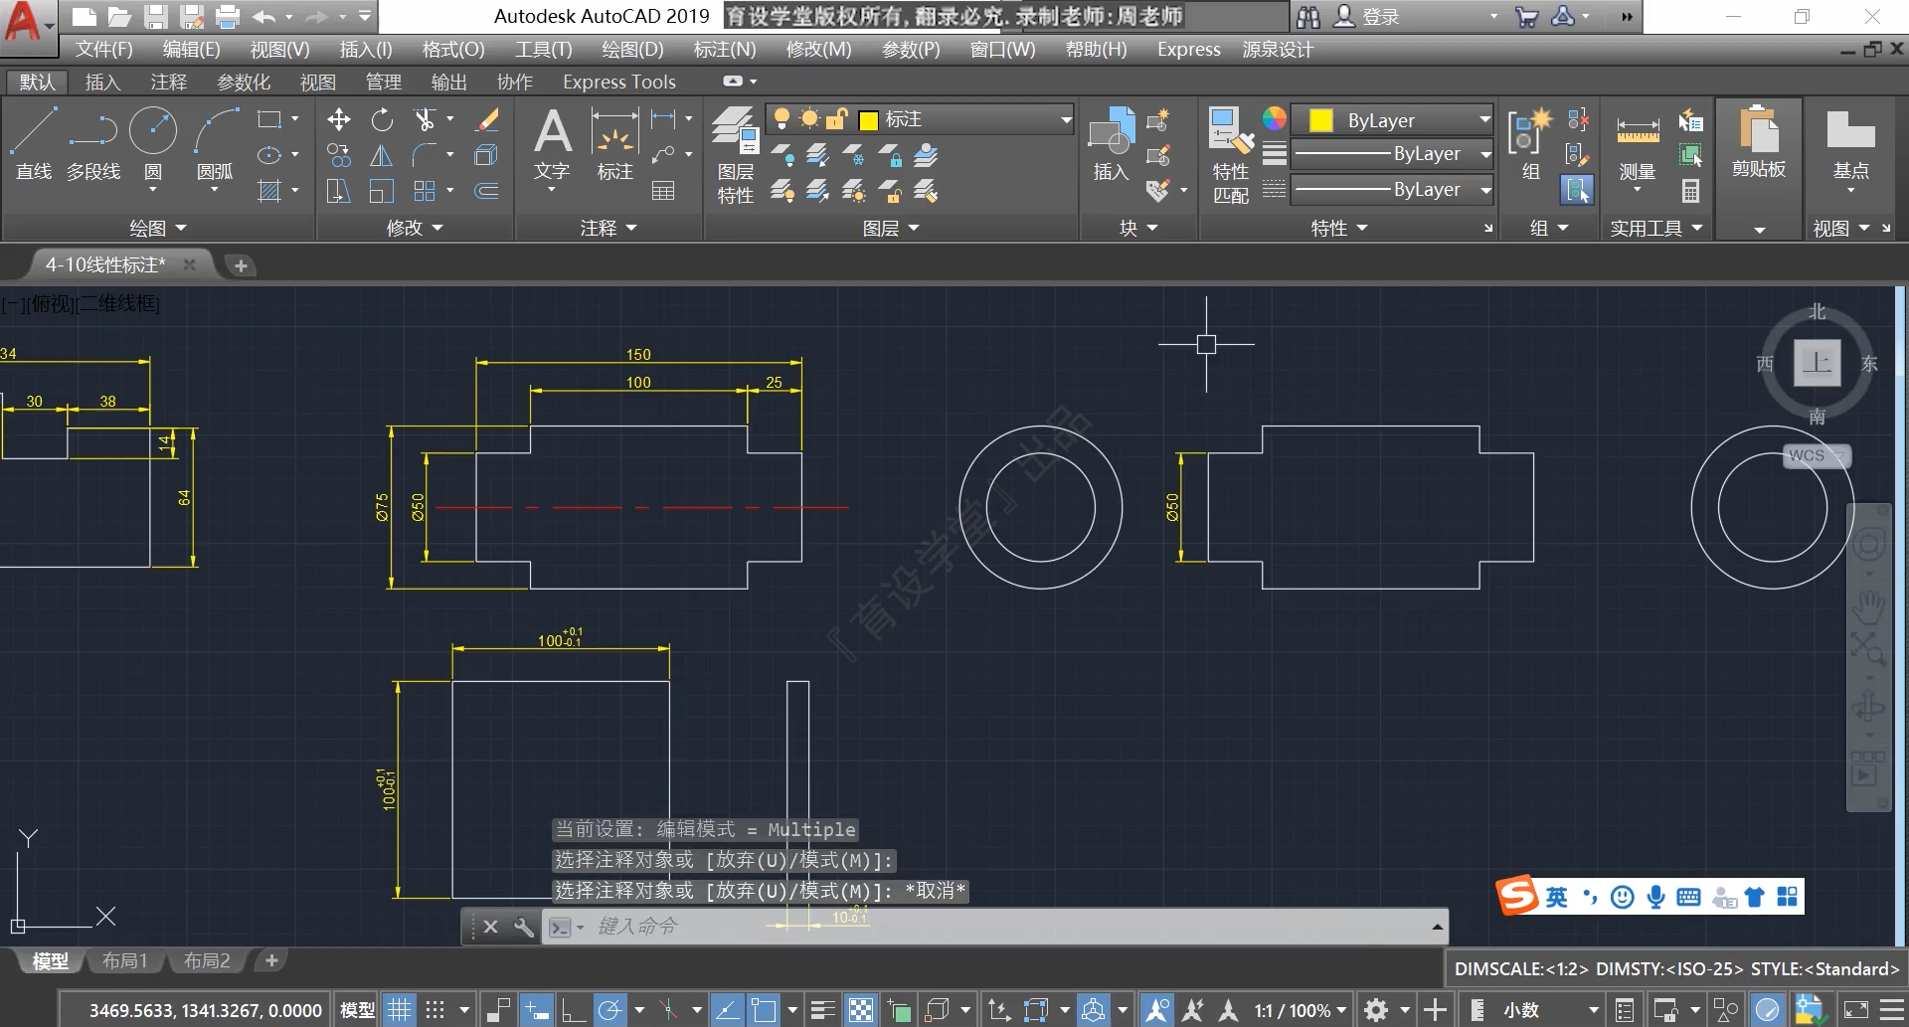
Task: Open the ByLayer lineweight dropdown
Action: [x=1392, y=154]
